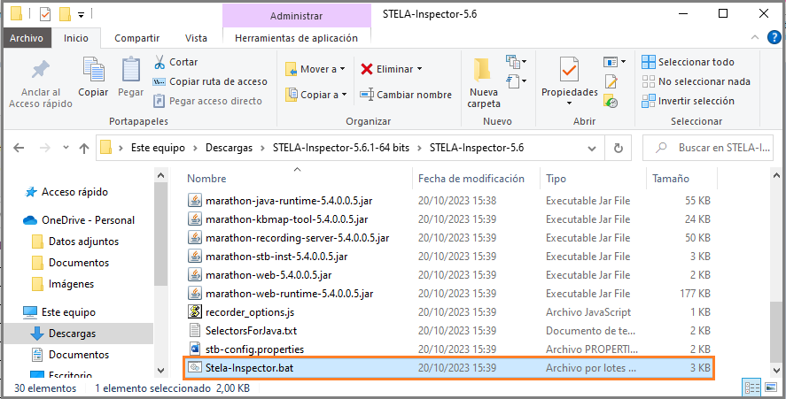Click Este equipo in address breadcrumb

pyautogui.click(x=158, y=148)
